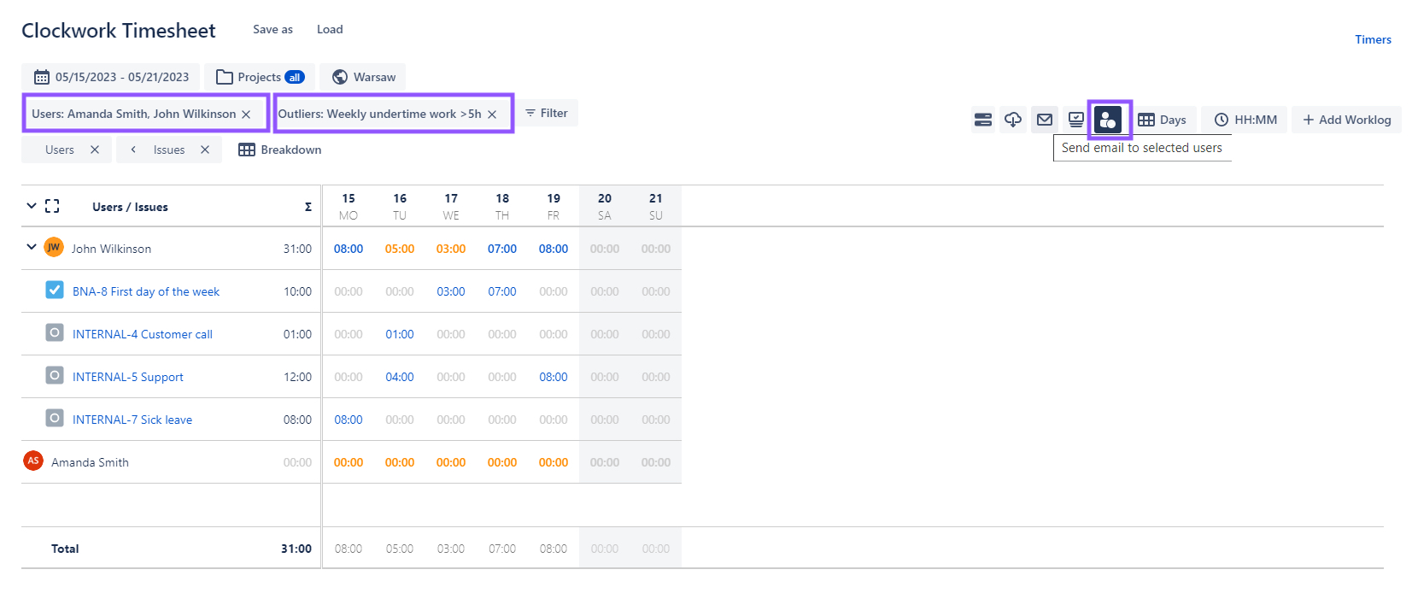Remove the Issues grouping chip
The width and height of the screenshot is (1412, 593).
[x=205, y=150]
